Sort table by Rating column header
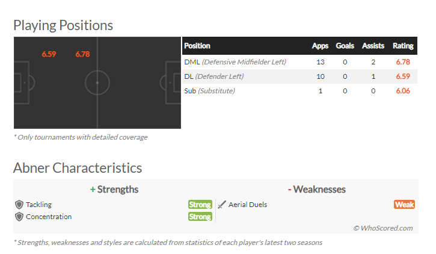 403,46
